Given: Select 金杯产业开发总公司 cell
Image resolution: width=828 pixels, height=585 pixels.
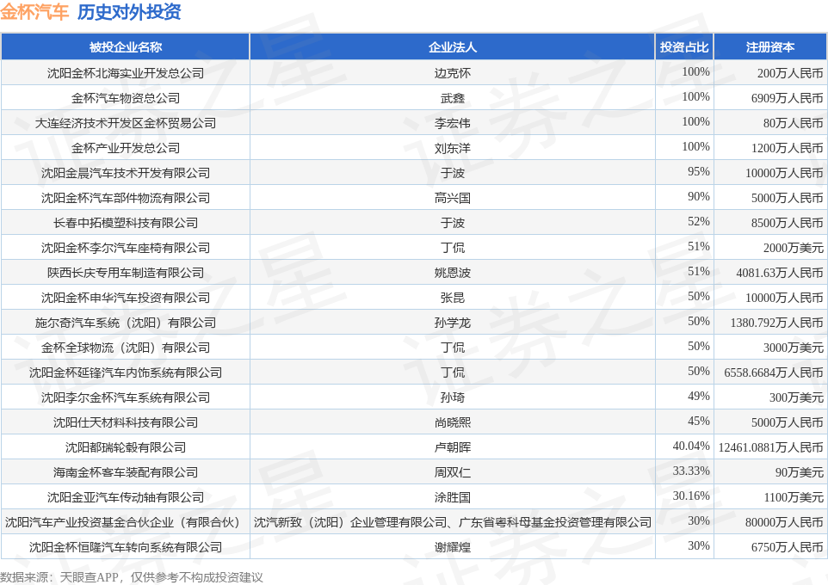Looking at the screenshot, I should [x=125, y=148].
